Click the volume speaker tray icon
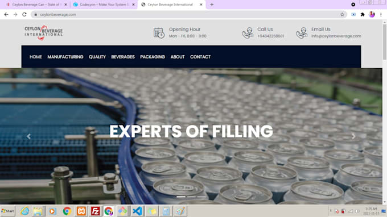Image resolution: width=387 pixels, height=217 pixels. (357, 211)
